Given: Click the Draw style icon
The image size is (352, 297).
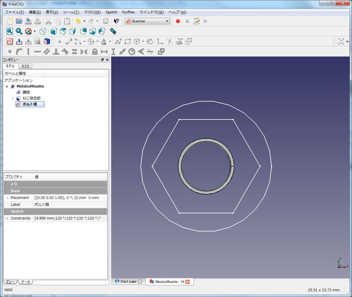Looking at the screenshot, I should point(28,31).
